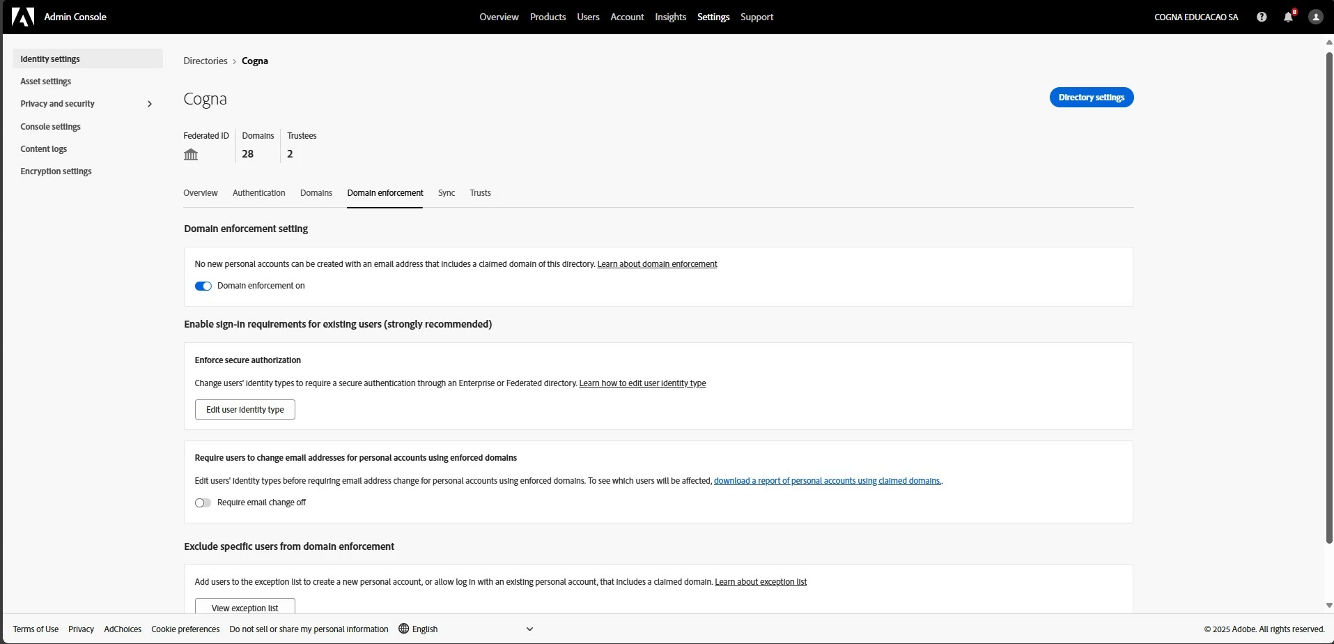Open Settings in the top navigation
The image size is (1334, 644).
713,17
